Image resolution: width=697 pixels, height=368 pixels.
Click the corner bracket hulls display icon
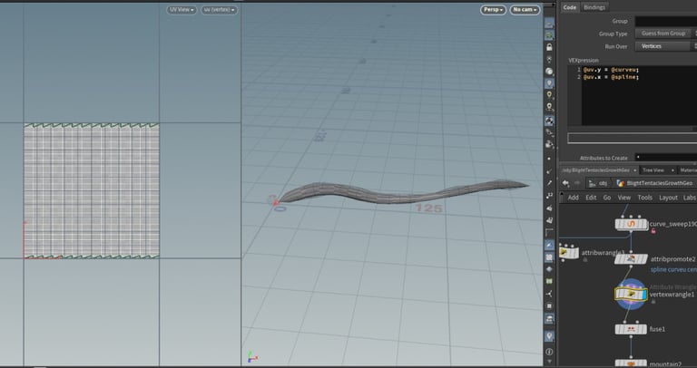549,232
